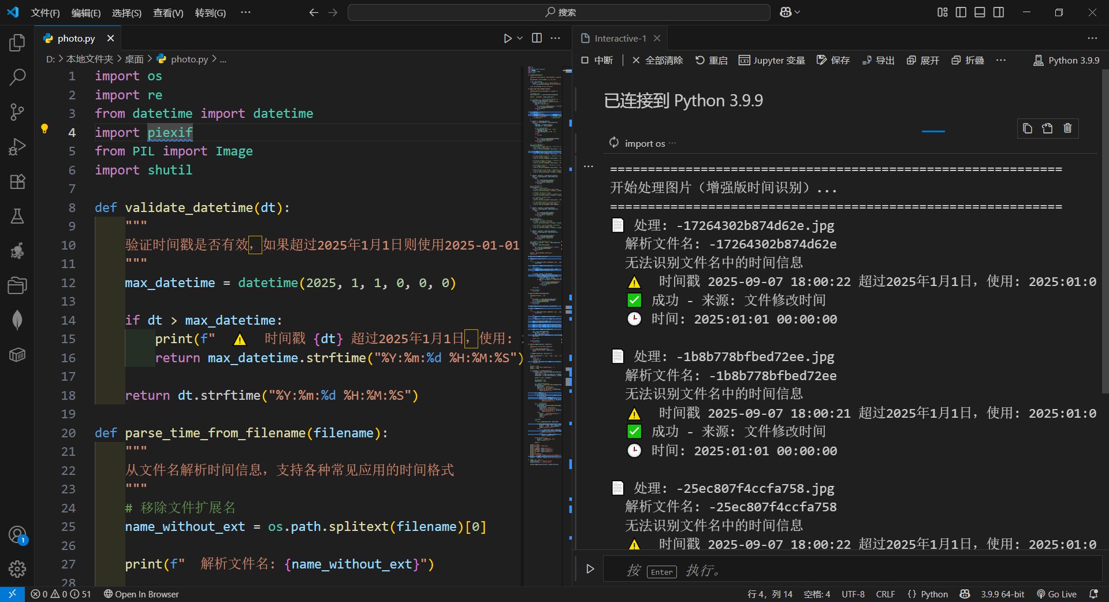The image size is (1109, 602).
Task: Show hidden menus via title bar ellipsis
Action: tap(245, 12)
